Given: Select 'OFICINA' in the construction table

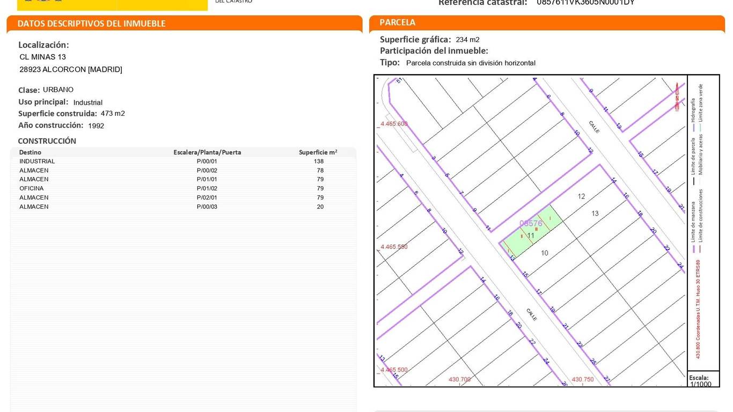Looking at the screenshot, I should (x=32, y=188).
